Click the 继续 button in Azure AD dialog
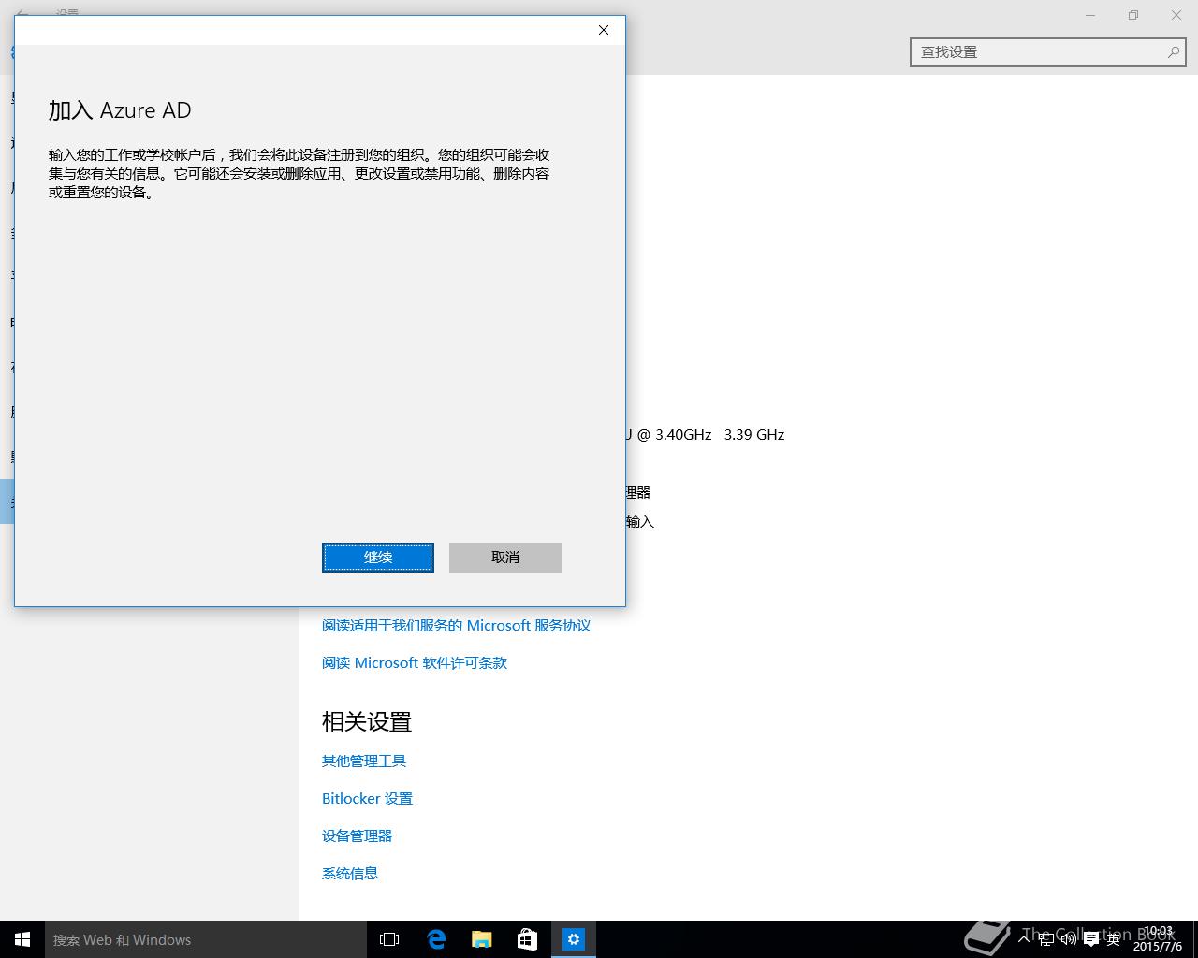This screenshot has width=1198, height=958. pyautogui.click(x=378, y=558)
